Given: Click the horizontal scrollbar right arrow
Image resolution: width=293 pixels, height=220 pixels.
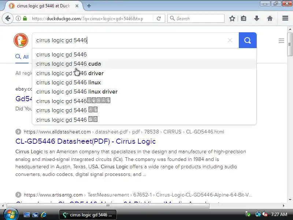Looking at the screenshot, I should pos(283,206).
